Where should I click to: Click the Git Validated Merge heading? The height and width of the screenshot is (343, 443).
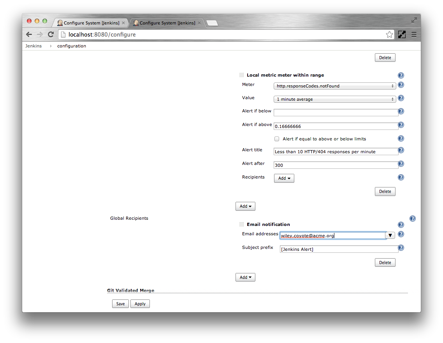tap(130, 290)
